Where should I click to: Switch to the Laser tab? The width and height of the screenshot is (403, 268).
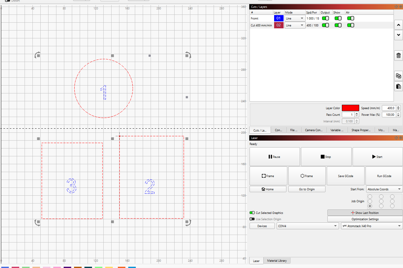point(256,261)
